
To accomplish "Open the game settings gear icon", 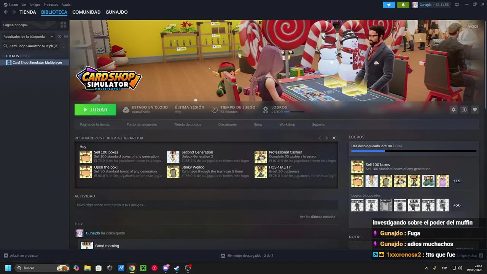I will [453, 110].
